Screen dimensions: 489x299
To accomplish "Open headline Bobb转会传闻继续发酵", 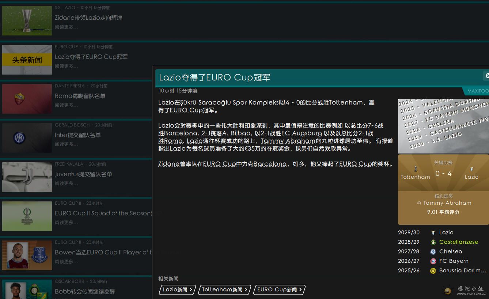I will point(85,292).
